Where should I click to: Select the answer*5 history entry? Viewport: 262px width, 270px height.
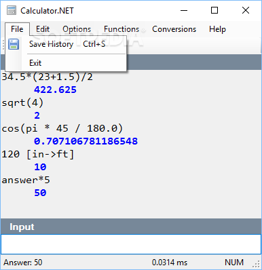26,180
